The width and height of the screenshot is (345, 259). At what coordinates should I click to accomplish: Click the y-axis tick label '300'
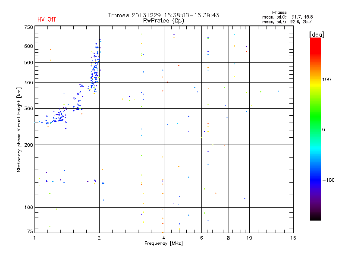point(28,109)
